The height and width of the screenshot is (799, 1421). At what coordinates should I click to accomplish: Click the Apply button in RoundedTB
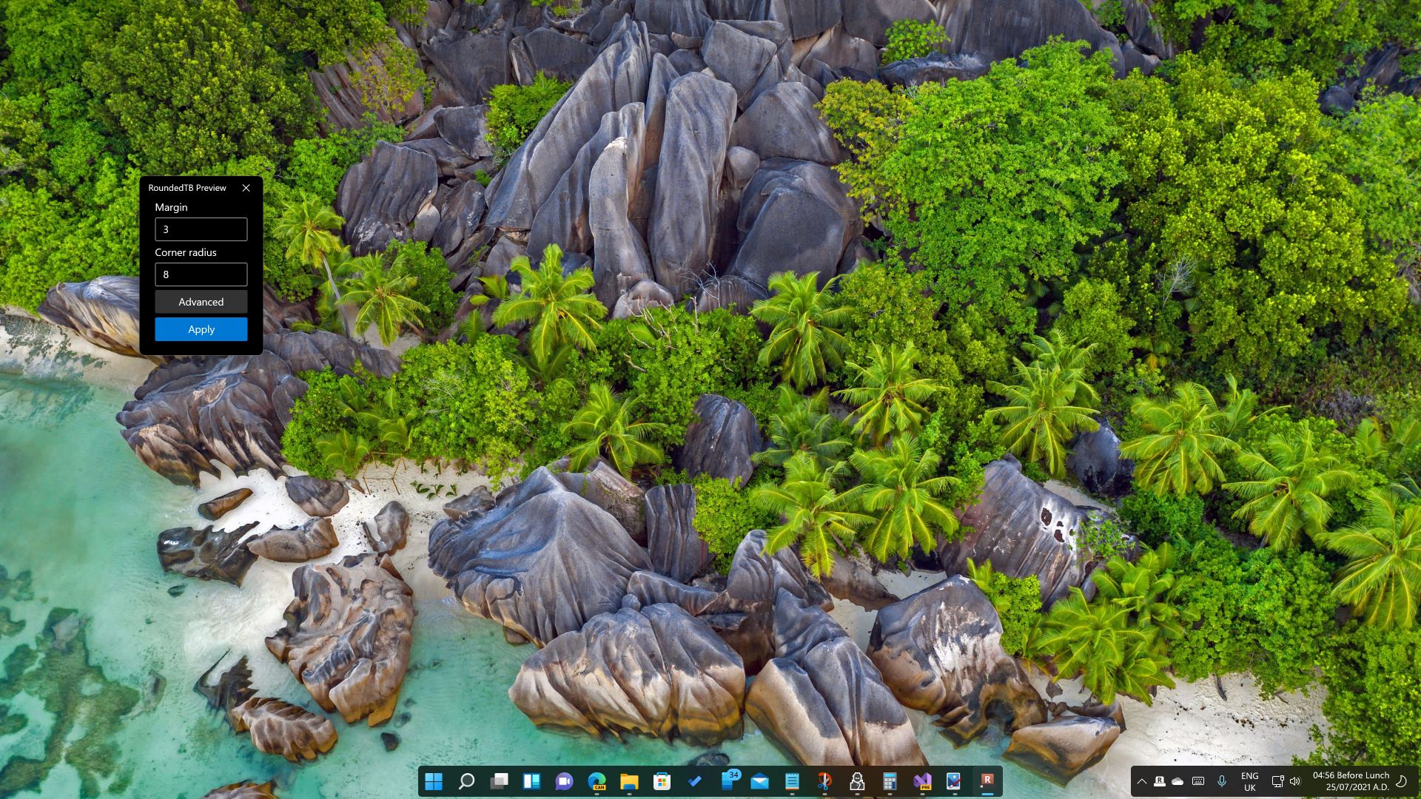tap(201, 329)
